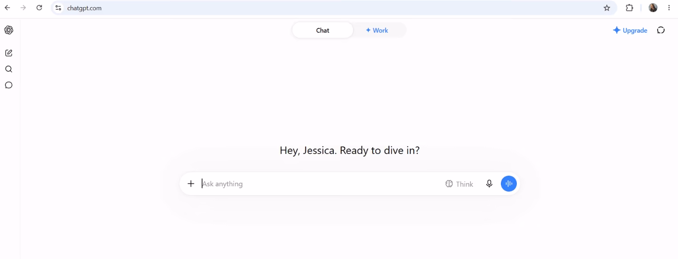Screen dimensions: 678x259
Task: Click the Upgrade button
Action: (630, 30)
